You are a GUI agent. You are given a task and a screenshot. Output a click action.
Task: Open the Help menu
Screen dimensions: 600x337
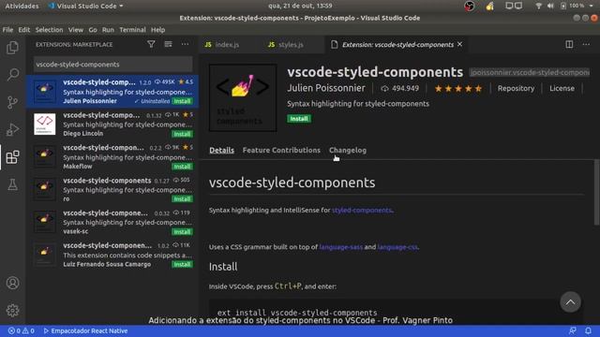click(x=157, y=30)
